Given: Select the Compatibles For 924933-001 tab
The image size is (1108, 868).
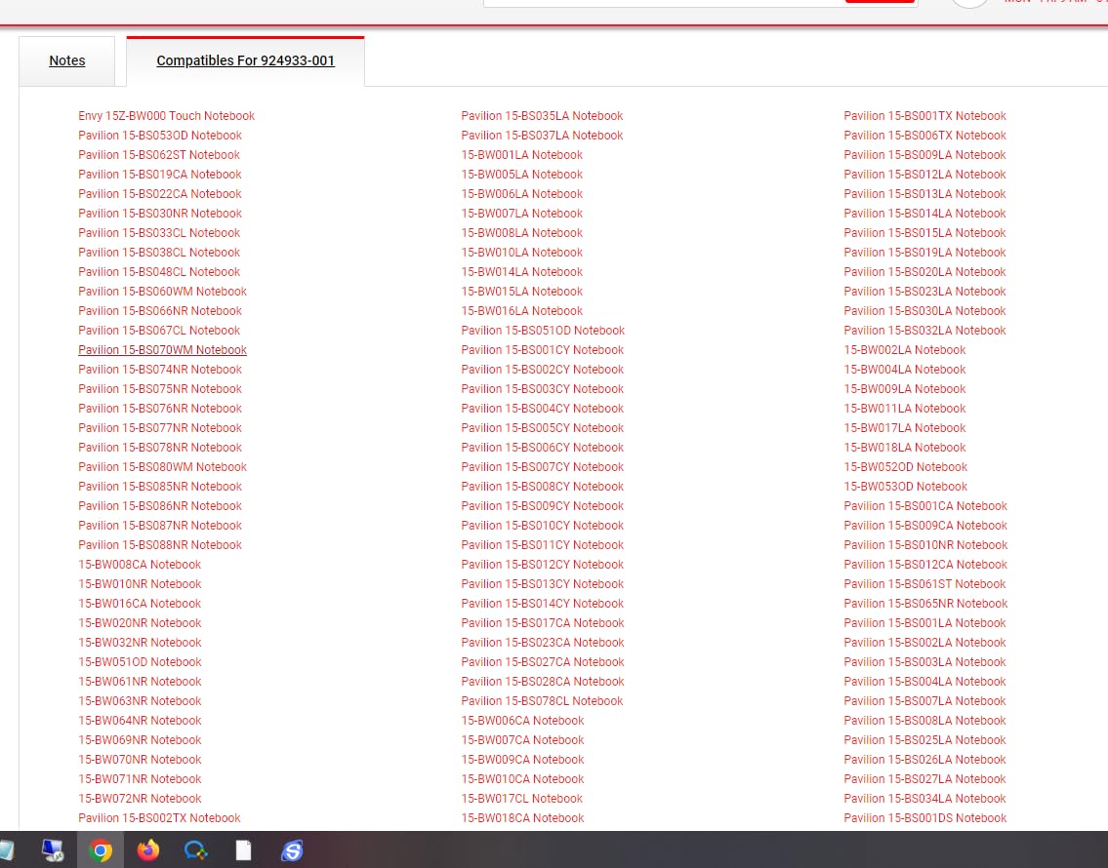Looking at the screenshot, I should (x=245, y=60).
